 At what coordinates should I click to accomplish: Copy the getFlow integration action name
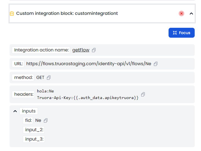[x=94, y=50]
